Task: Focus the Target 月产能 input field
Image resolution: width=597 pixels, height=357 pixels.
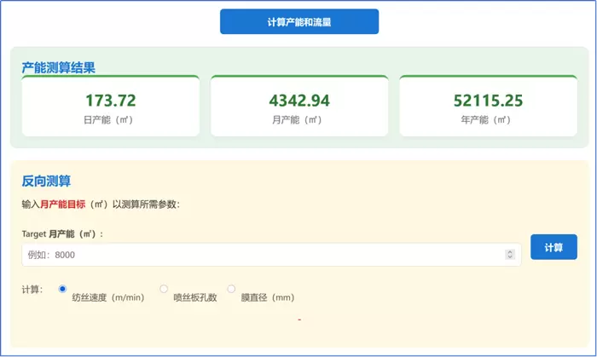Action: pyautogui.click(x=256, y=255)
